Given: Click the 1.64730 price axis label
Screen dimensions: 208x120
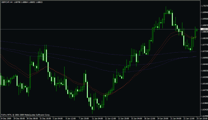Looking at the screenshot, I should (x=205, y=90).
